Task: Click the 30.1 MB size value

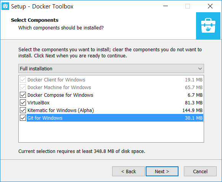Action: click(194, 118)
